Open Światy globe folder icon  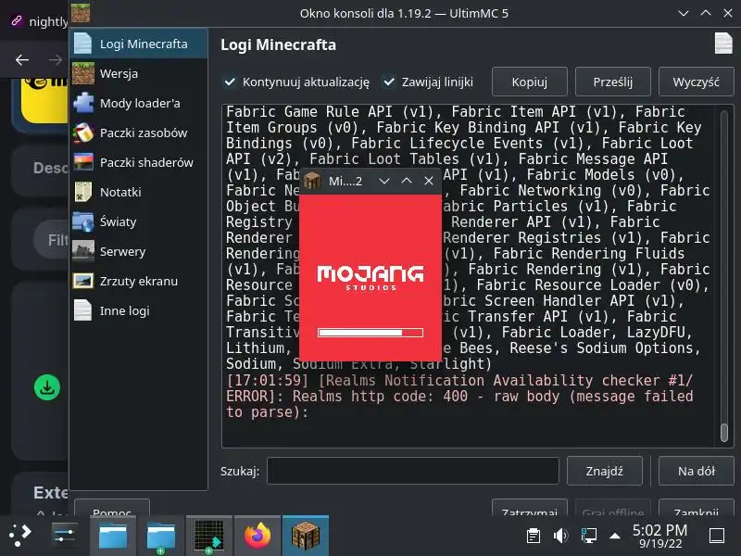tap(83, 221)
